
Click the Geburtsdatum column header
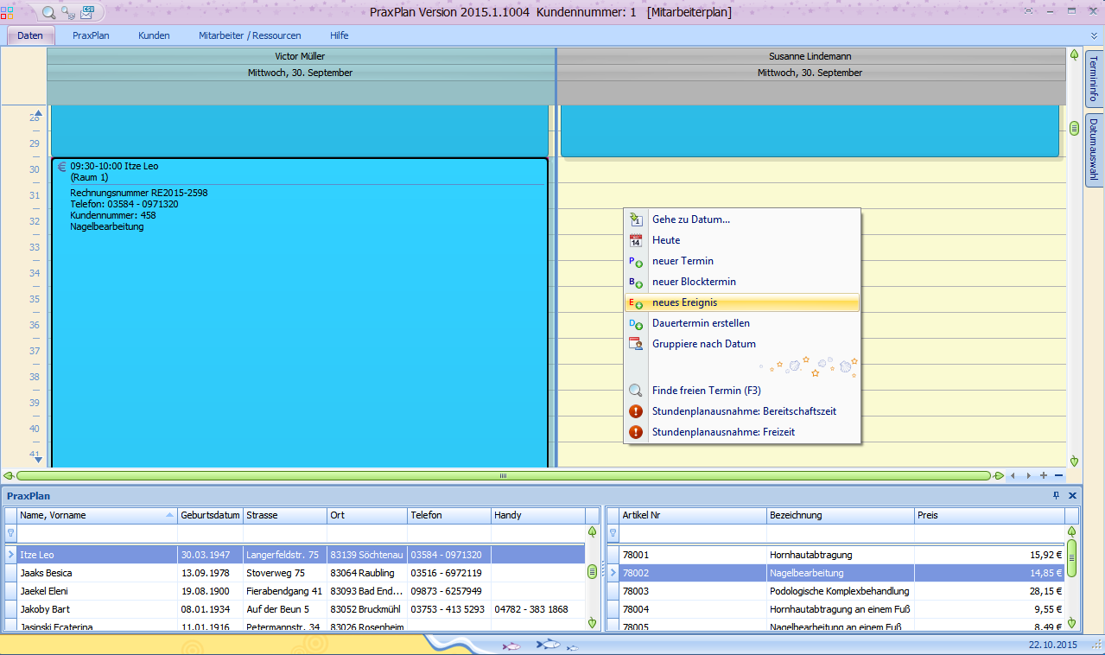210,515
